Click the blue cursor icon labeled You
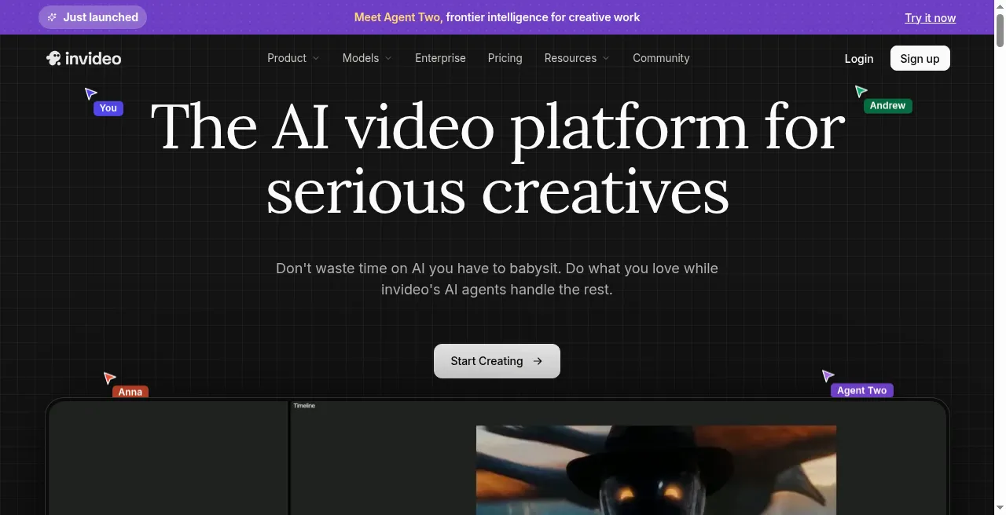 coord(90,94)
